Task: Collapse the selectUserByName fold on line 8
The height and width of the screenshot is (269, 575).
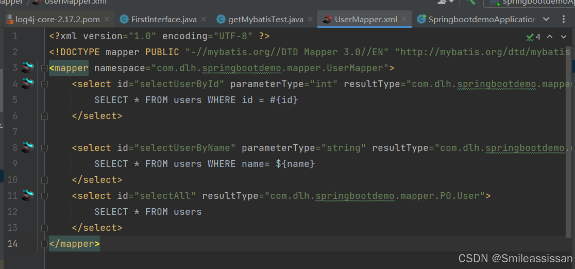Action: [44, 148]
